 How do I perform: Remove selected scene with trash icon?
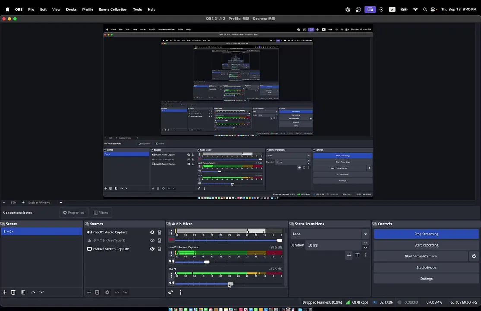[x=13, y=292]
